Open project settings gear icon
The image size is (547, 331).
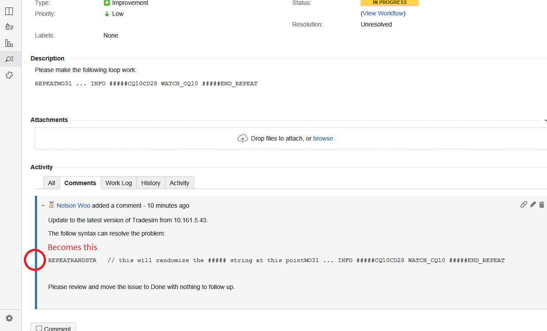pos(9,318)
